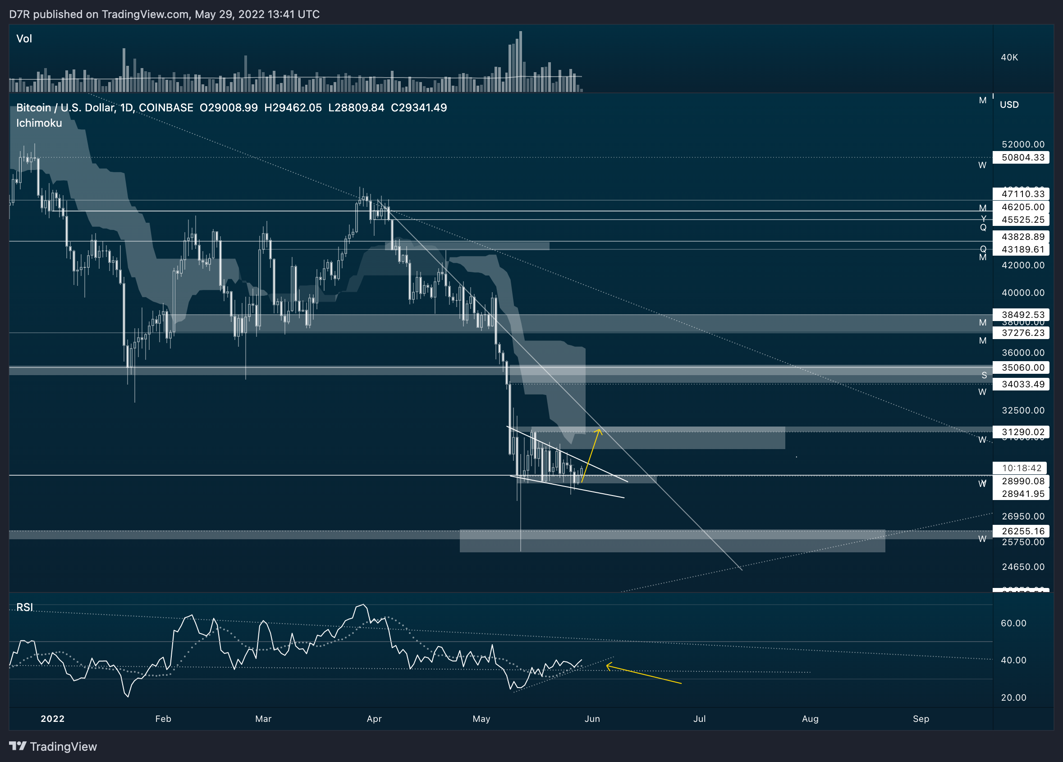Click the 31290.02 price label
The height and width of the screenshot is (762, 1063).
1021,432
